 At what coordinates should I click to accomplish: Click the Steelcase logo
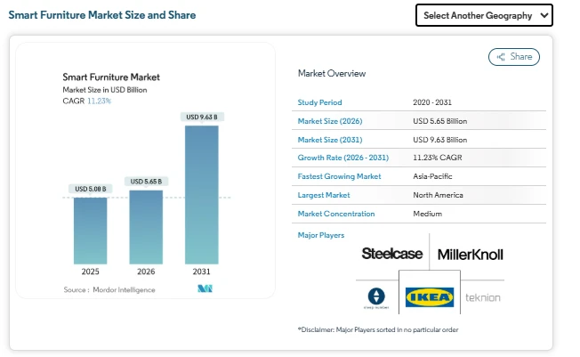click(391, 254)
